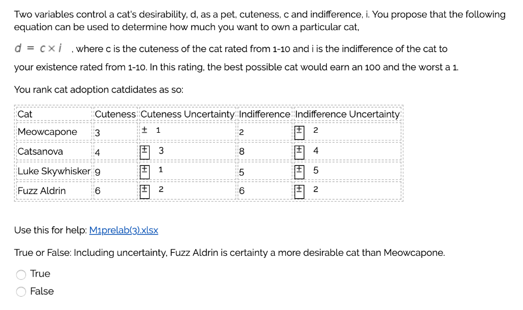Select the Cuteness Uncertainty column header
523x310 pixels.
coord(187,114)
